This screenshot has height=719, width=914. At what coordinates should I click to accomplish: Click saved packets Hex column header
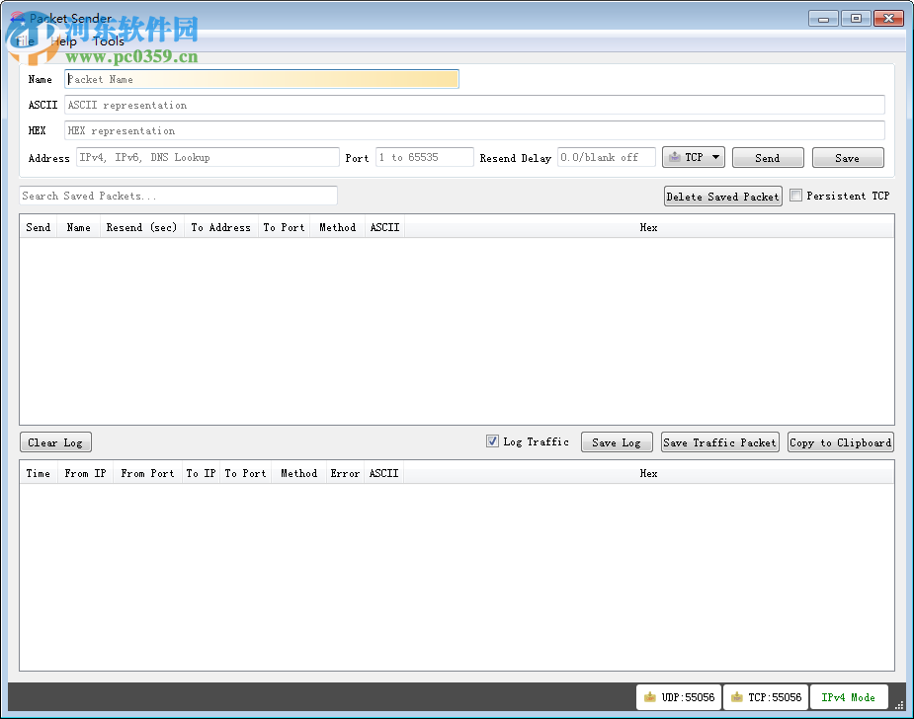click(x=649, y=227)
